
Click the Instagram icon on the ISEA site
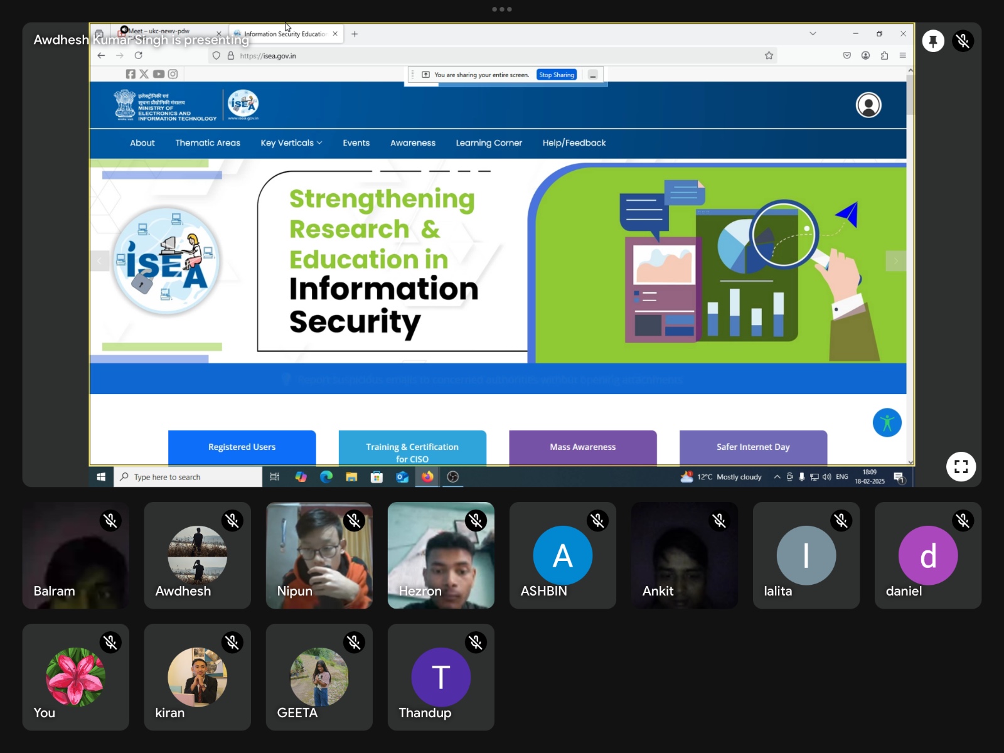click(x=173, y=74)
